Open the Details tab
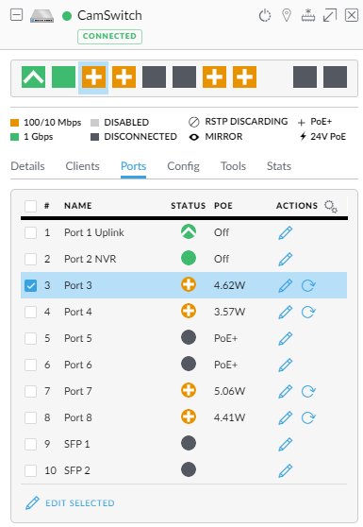The image size is (363, 527). click(x=27, y=166)
